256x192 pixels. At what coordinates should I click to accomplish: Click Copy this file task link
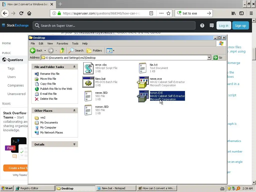(x=48, y=84)
